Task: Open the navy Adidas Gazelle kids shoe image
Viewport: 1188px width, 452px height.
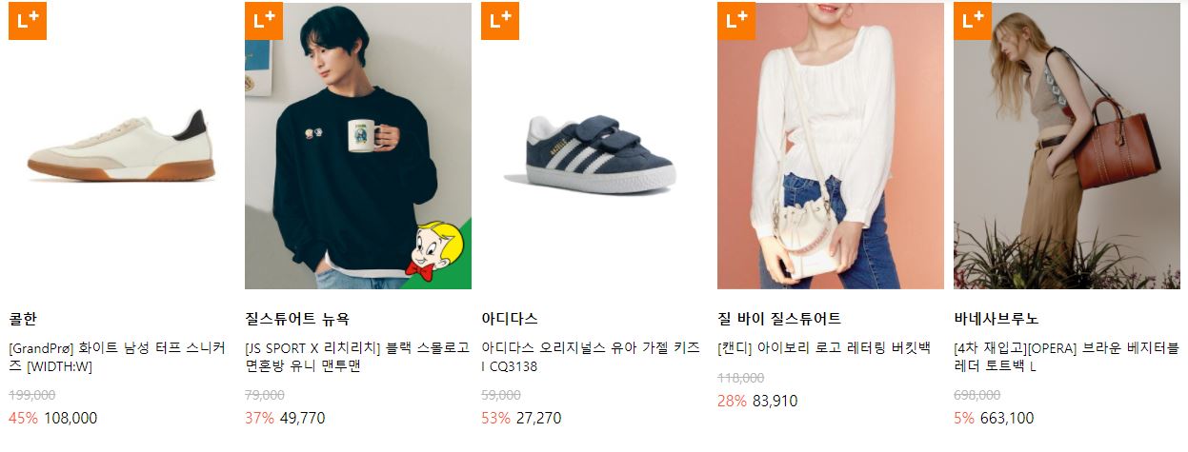Action: tap(594, 146)
